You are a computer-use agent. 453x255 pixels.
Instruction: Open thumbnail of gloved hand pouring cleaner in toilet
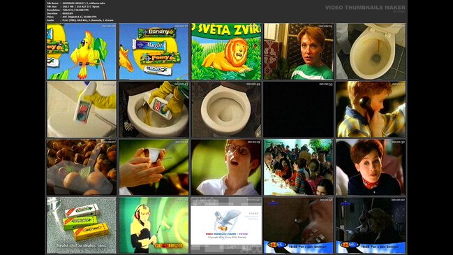point(154,109)
